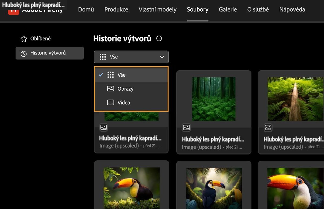This screenshot has height=209, width=324.
Task: Collapse the Vše filter dropdown chevron
Action: (x=162, y=57)
